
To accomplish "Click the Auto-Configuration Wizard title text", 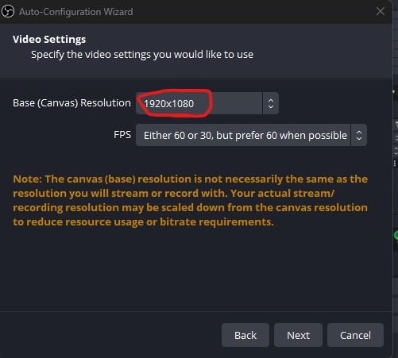I will point(76,12).
